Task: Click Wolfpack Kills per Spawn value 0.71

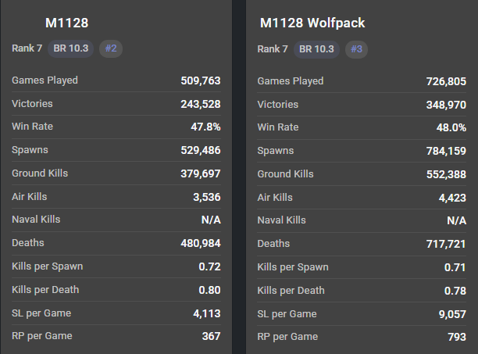Action: pos(455,267)
